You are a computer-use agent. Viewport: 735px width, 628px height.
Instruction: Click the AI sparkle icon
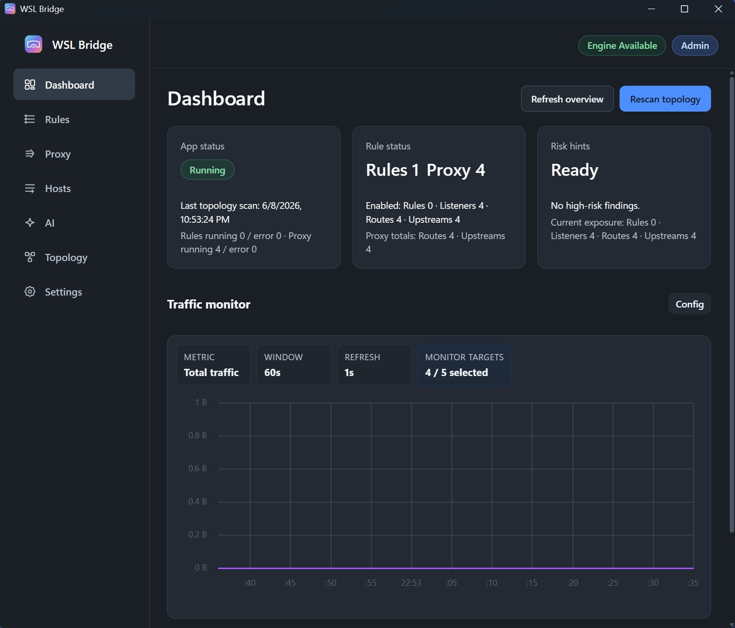[x=30, y=223]
